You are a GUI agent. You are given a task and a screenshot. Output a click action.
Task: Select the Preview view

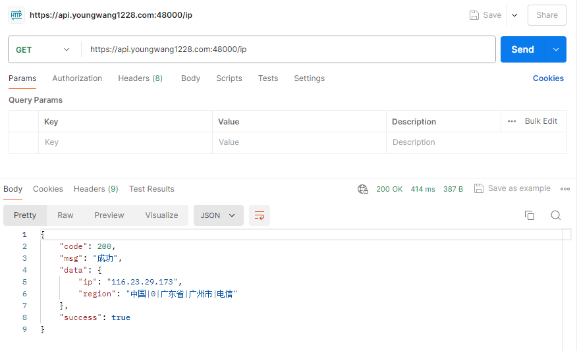109,215
